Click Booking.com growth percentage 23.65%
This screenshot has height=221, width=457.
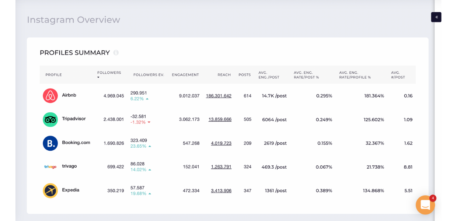click(138, 146)
